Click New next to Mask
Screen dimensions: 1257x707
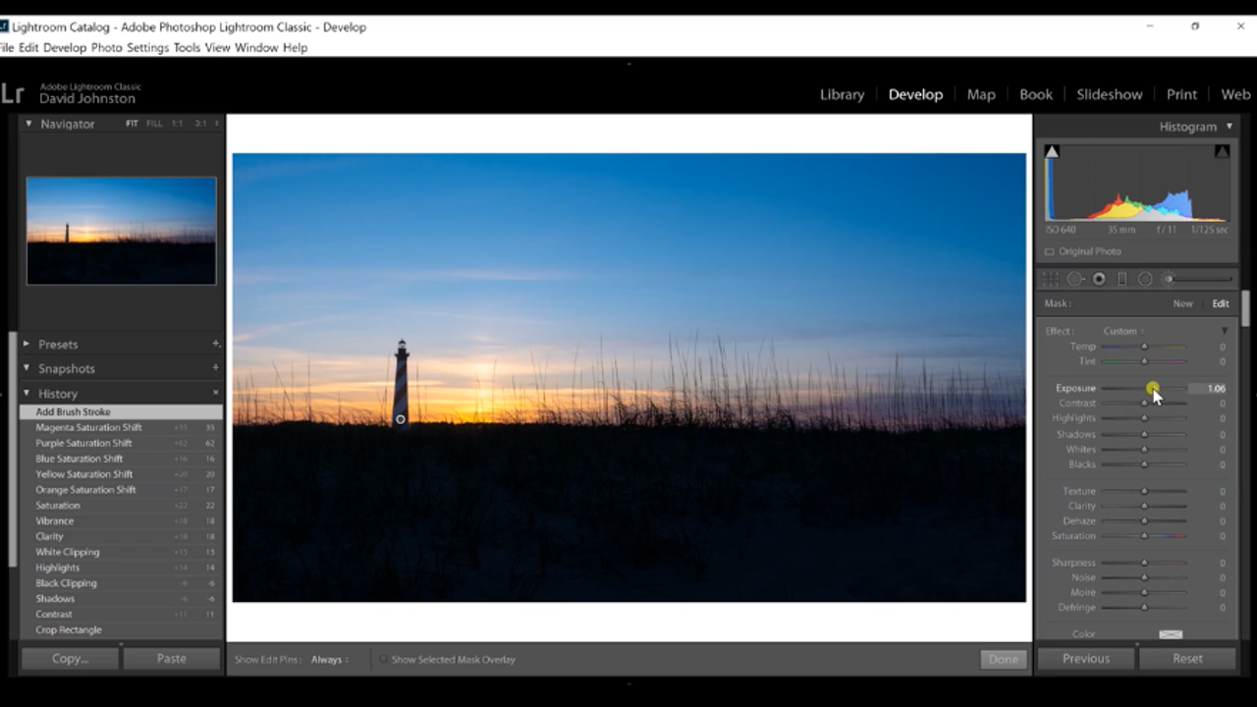pyautogui.click(x=1182, y=303)
